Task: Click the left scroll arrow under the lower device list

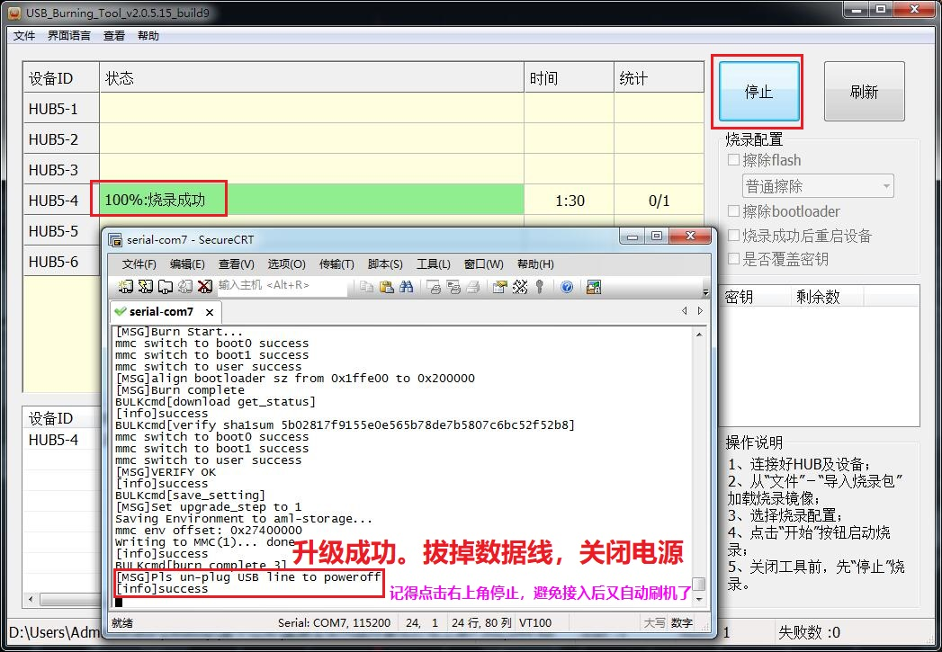Action: (31, 599)
